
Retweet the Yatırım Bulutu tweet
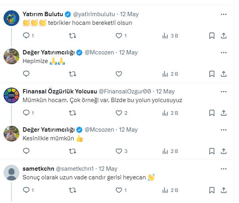point(73,36)
